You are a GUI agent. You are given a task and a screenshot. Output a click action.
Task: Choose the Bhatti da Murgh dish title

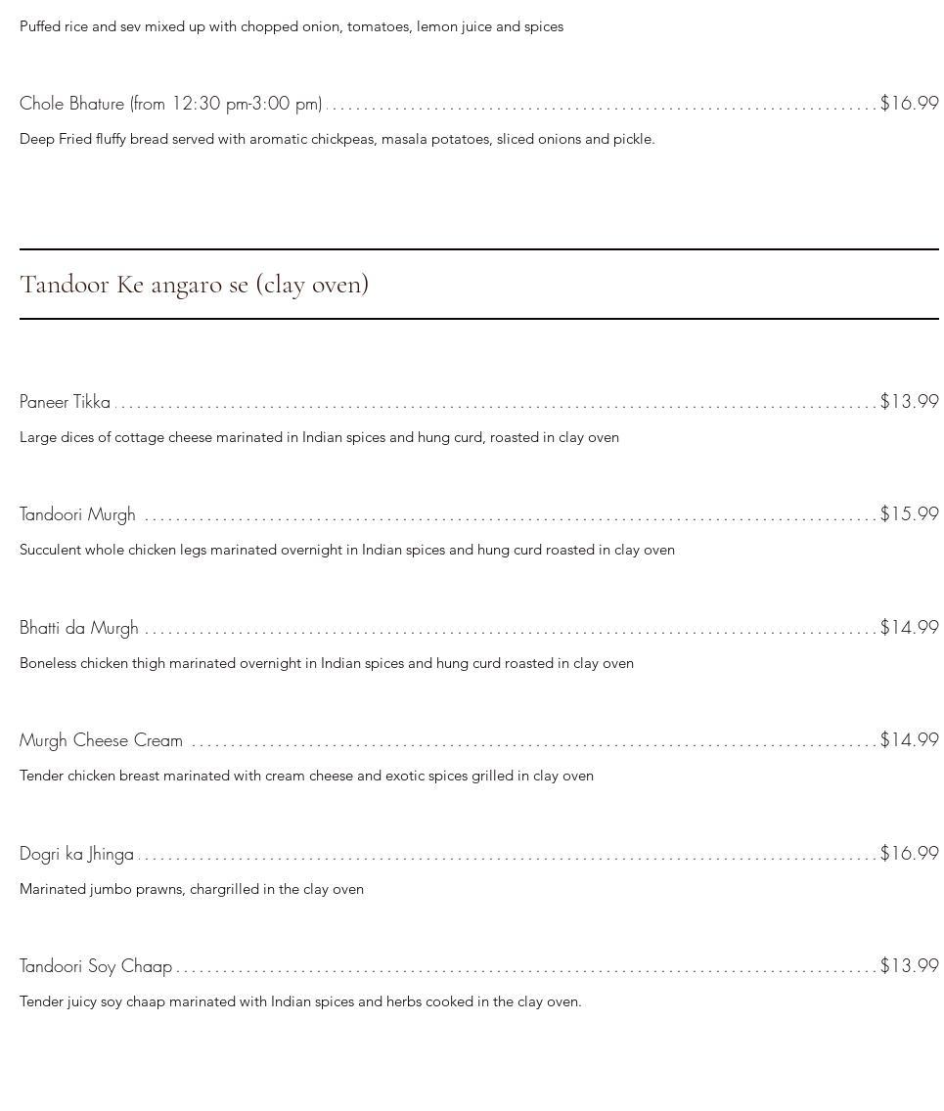(x=78, y=628)
